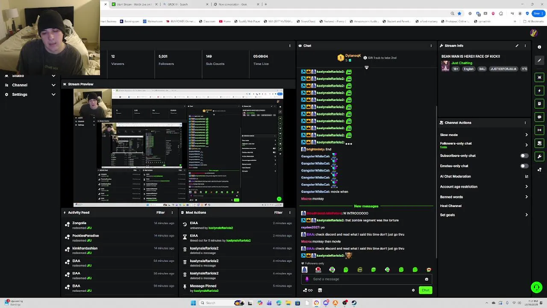Viewport: 547px width, 308px height.
Task: Open Chat panel three-dot options menu
Action: (431, 46)
